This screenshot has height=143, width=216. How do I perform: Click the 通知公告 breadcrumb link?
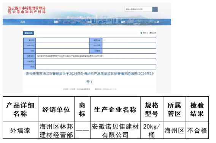(152, 33)
